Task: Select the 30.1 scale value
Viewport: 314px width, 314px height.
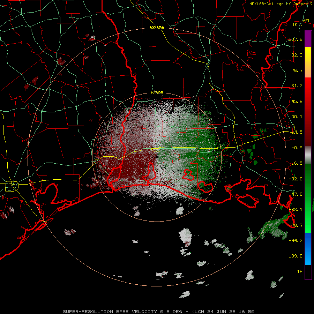Action: [x=297, y=117]
